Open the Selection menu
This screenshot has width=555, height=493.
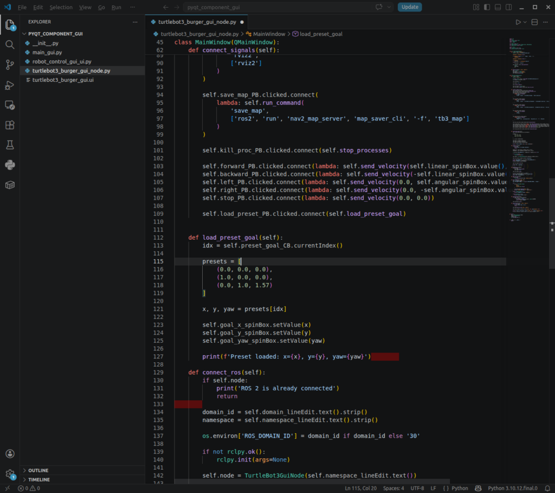click(x=61, y=7)
